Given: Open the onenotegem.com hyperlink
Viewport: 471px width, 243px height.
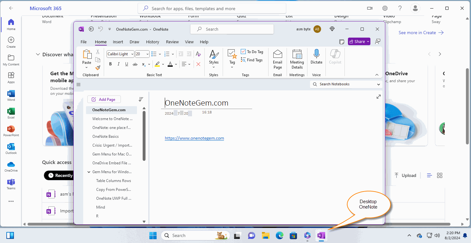Looking at the screenshot, I should (194, 138).
